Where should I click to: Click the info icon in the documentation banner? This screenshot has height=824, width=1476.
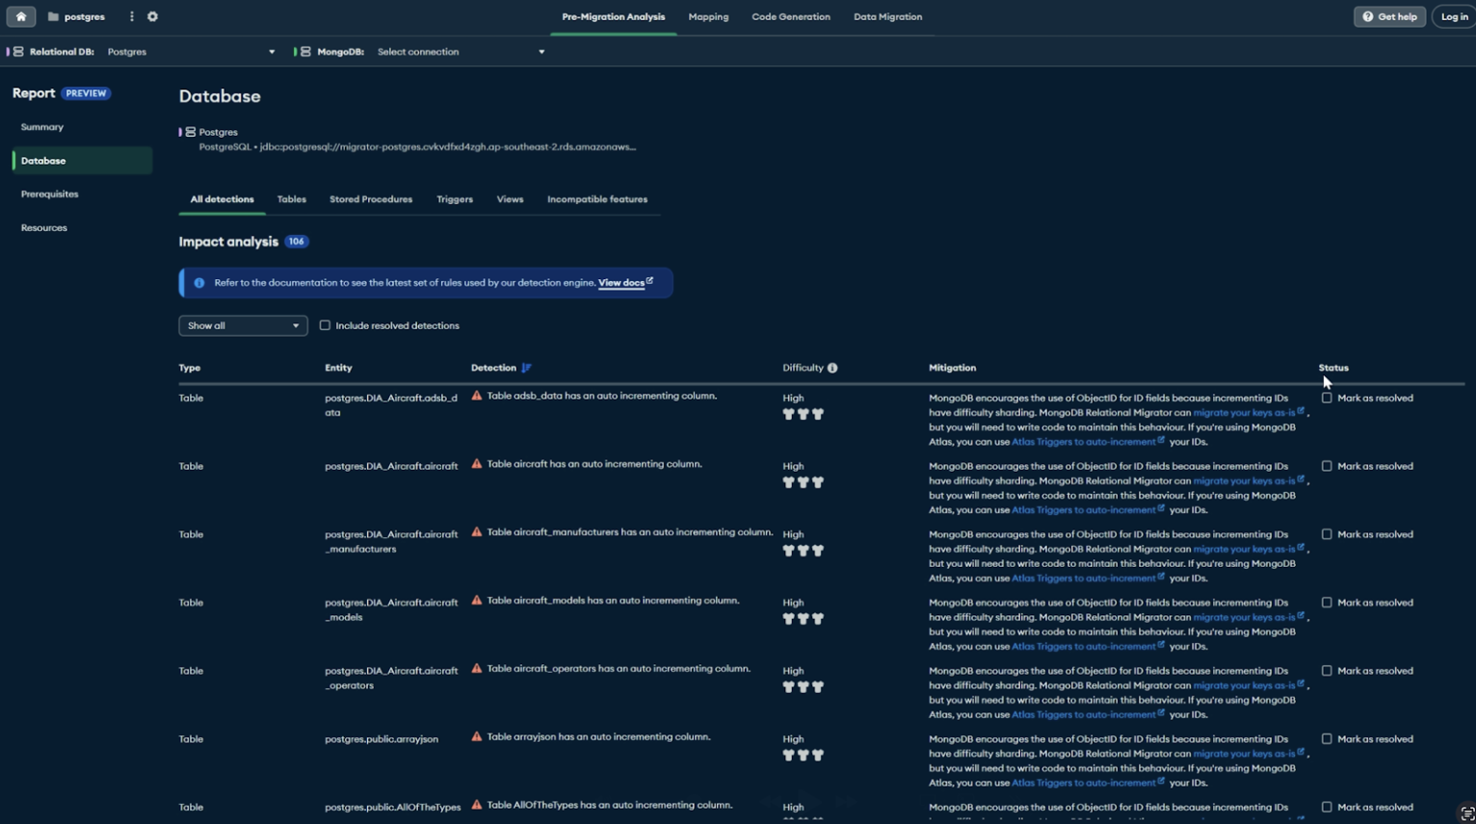[x=198, y=282]
